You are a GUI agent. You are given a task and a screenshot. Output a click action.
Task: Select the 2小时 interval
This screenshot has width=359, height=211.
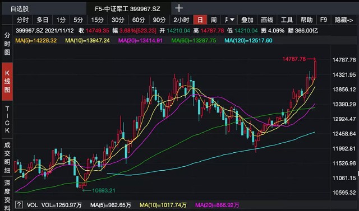[181, 20]
